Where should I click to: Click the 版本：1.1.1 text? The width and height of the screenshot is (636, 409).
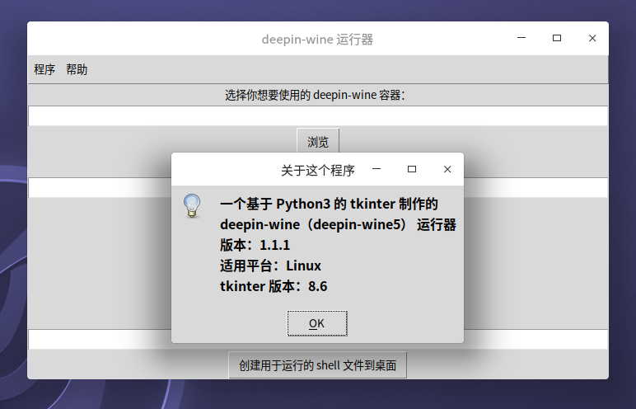(x=255, y=245)
